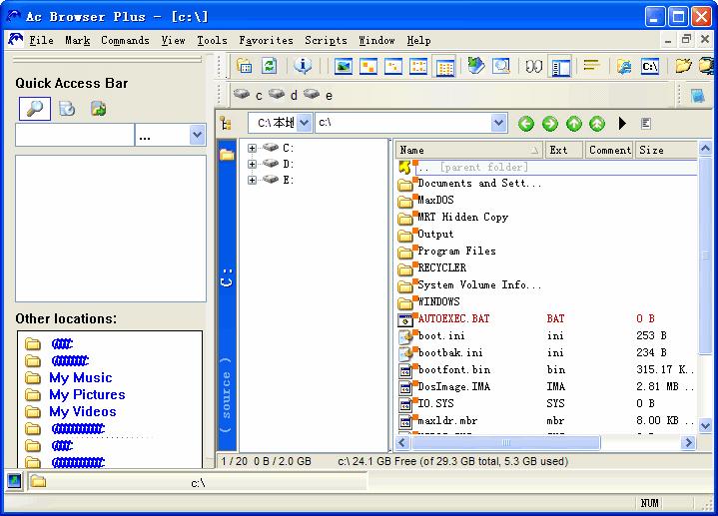Viewport: 718px width, 516px height.
Task: Toggle the folder tree panel button
Action: point(561,67)
